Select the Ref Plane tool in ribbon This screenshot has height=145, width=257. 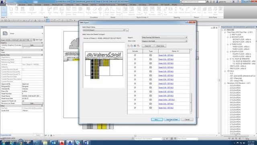(215, 11)
